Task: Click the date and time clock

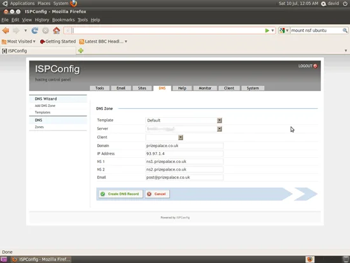Action: pyautogui.click(x=298, y=3)
